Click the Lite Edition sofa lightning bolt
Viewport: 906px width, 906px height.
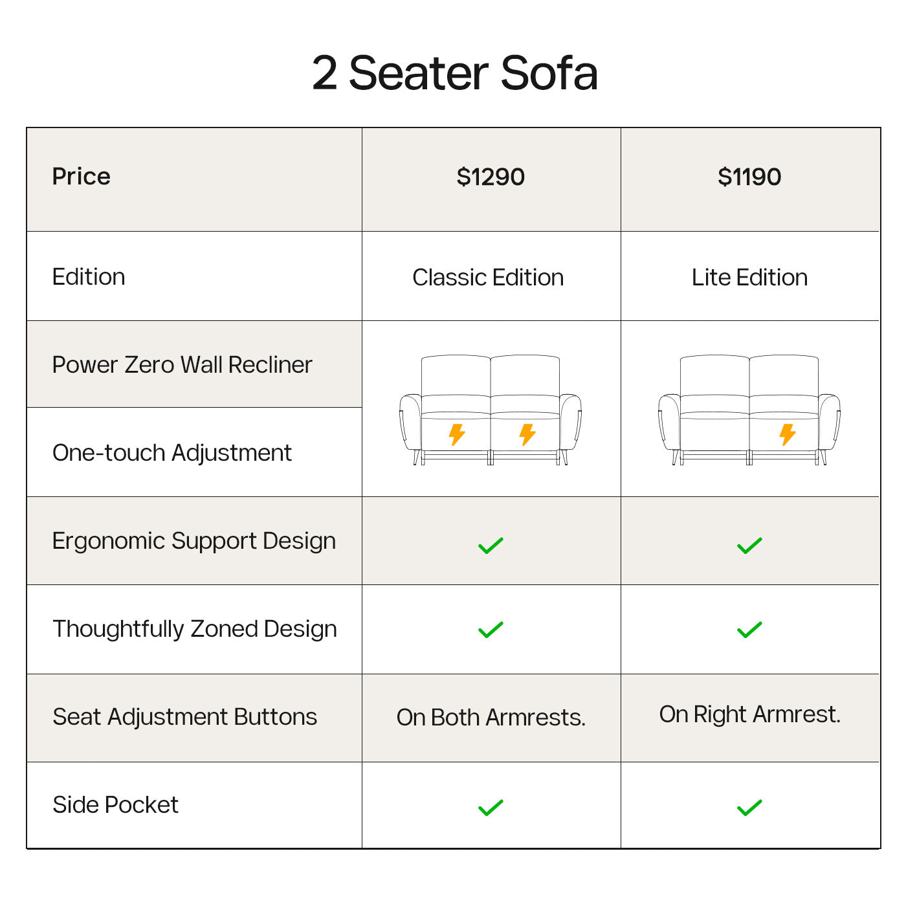pos(787,435)
